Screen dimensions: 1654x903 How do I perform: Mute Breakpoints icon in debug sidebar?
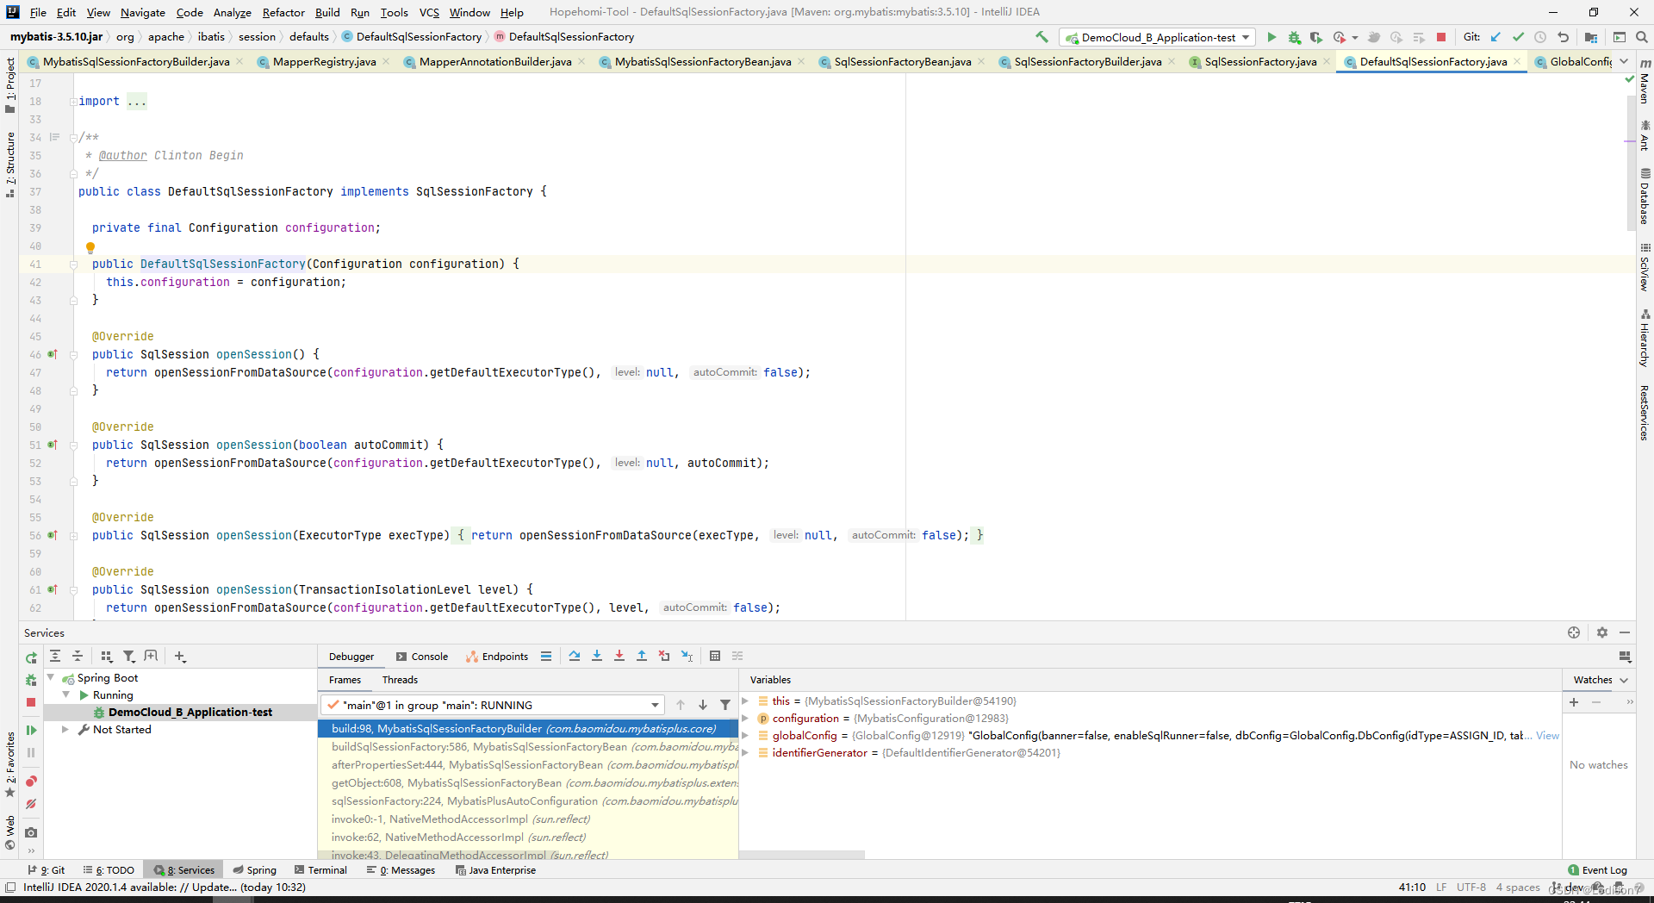point(31,804)
